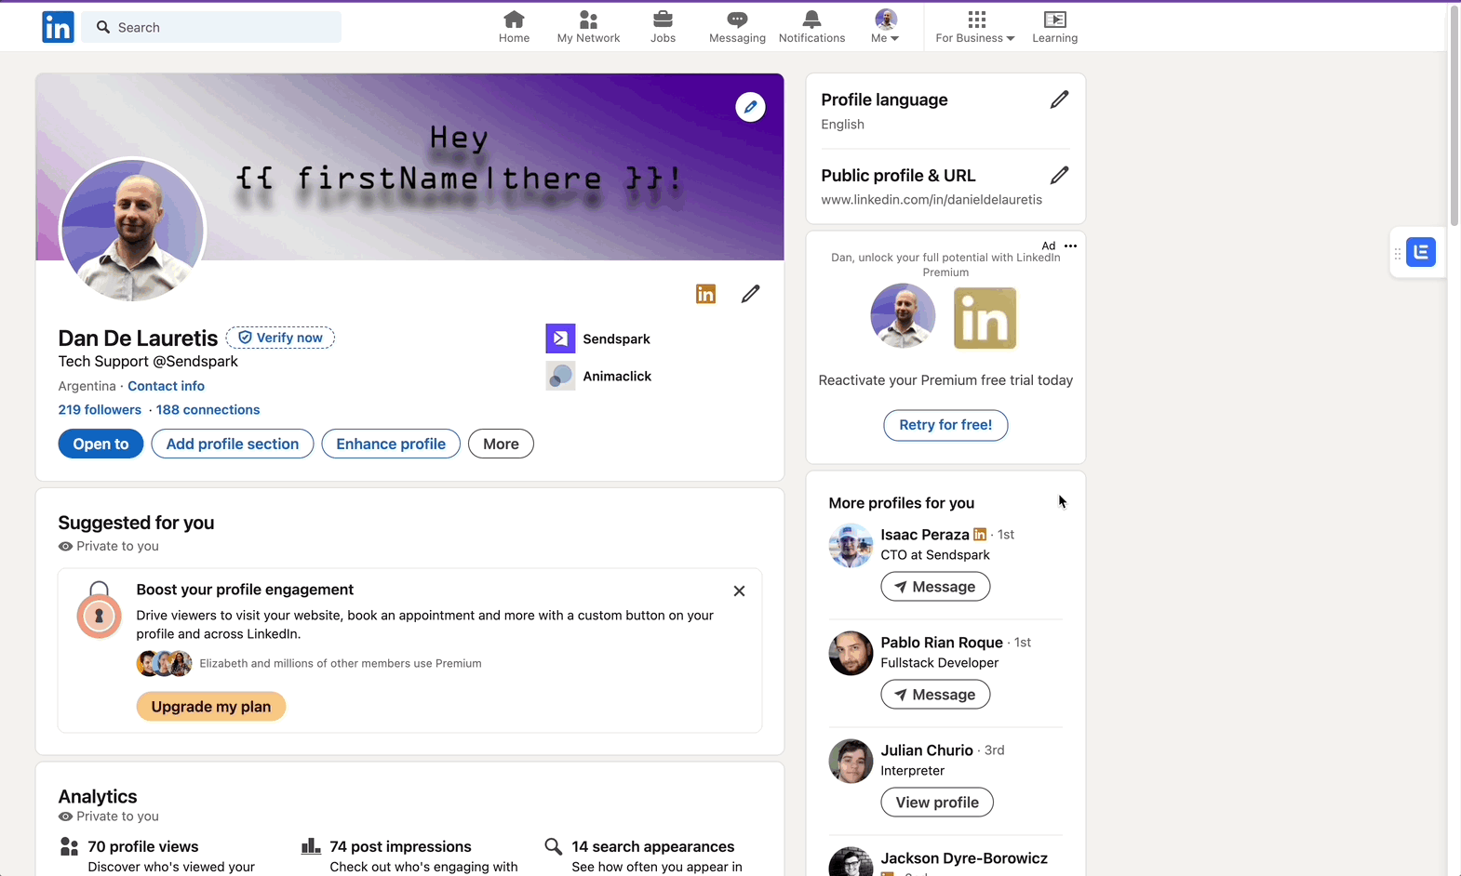The width and height of the screenshot is (1461, 876).
Task: Expand the Me dropdown menu
Action: tap(885, 27)
